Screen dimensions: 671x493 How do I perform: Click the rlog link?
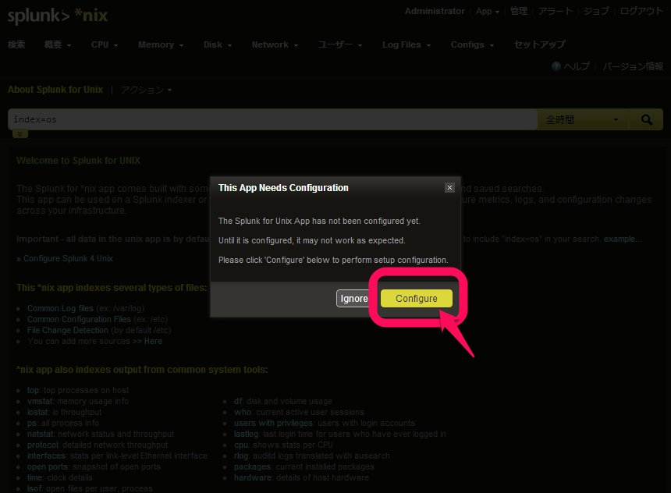[x=241, y=456]
